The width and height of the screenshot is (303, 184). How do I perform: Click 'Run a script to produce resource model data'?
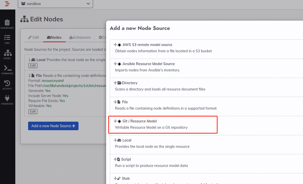pos(151,166)
